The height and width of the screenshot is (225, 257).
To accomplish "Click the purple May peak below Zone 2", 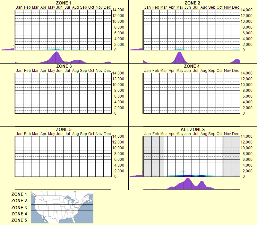I will [179, 57].
